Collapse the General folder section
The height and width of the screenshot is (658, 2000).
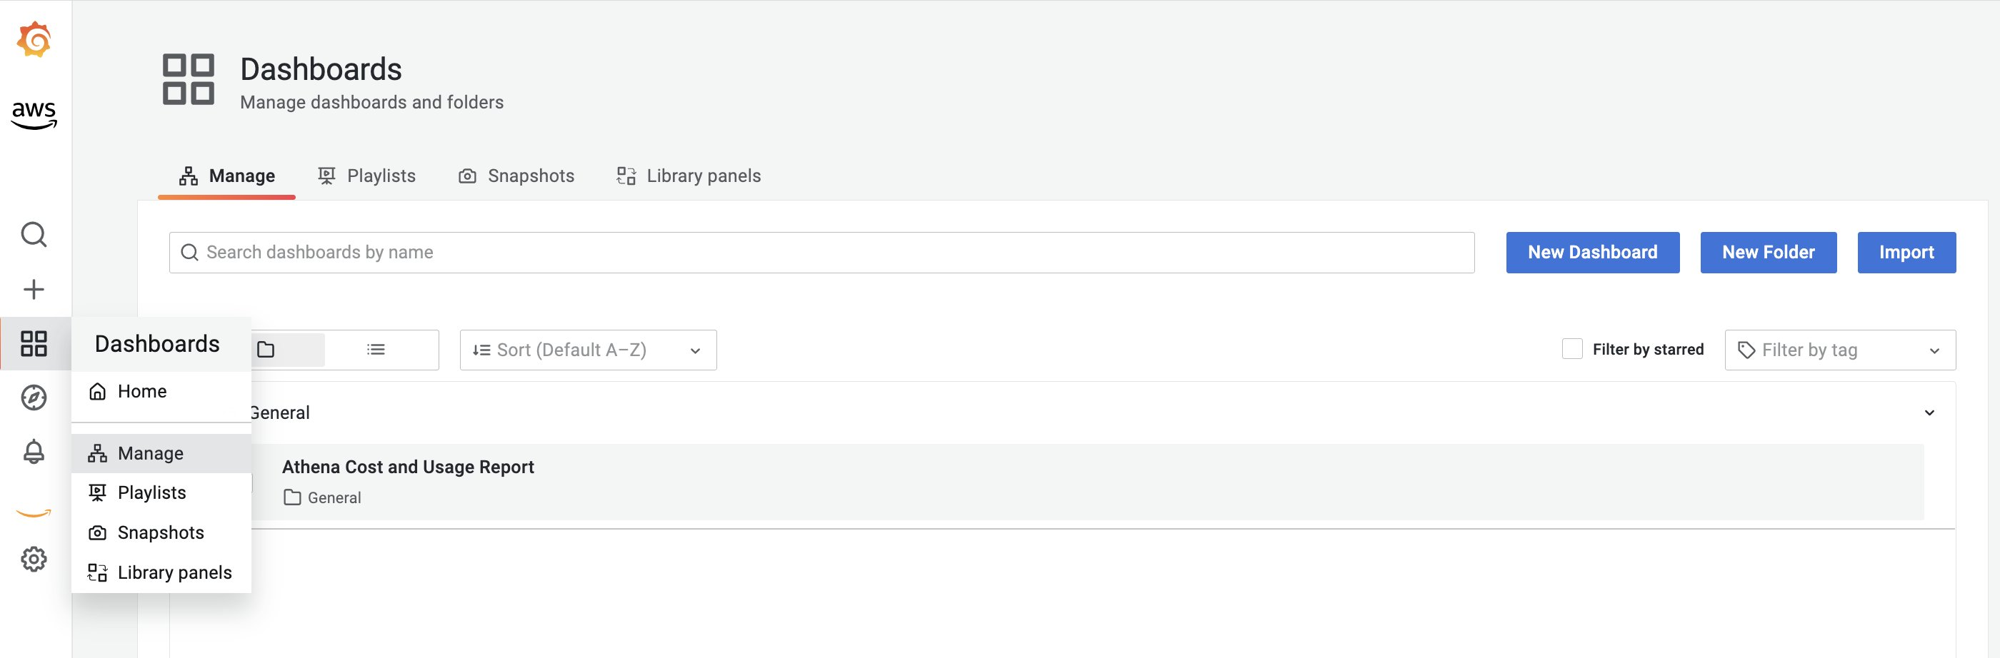(1930, 412)
